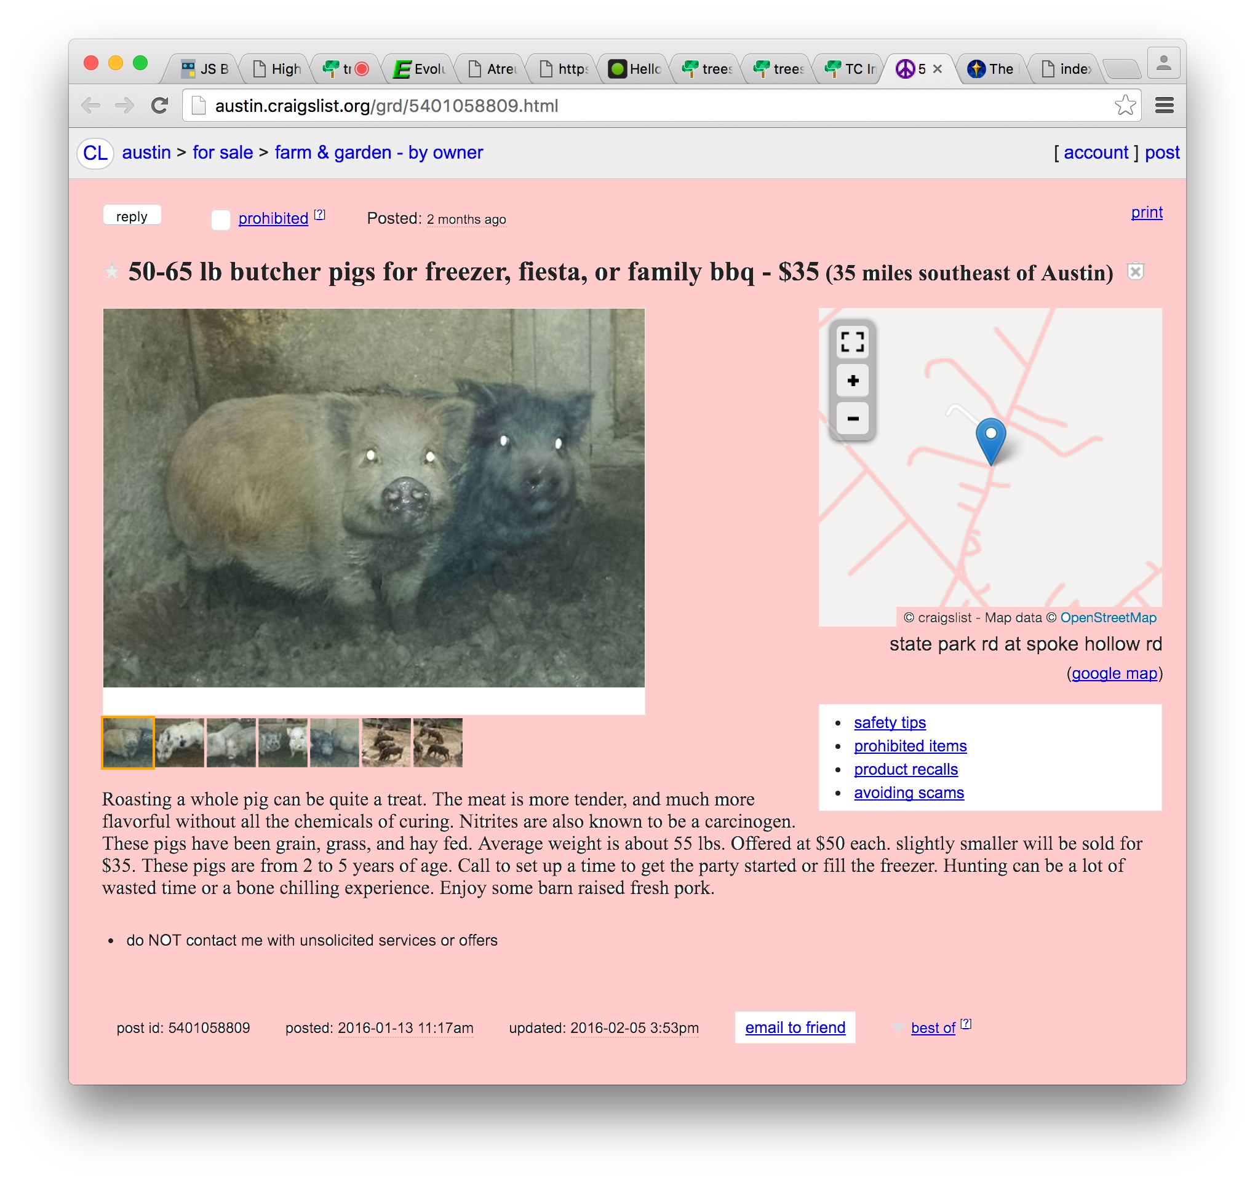This screenshot has width=1255, height=1183.
Task: Bookmark this page with the star icon
Action: point(1125,105)
